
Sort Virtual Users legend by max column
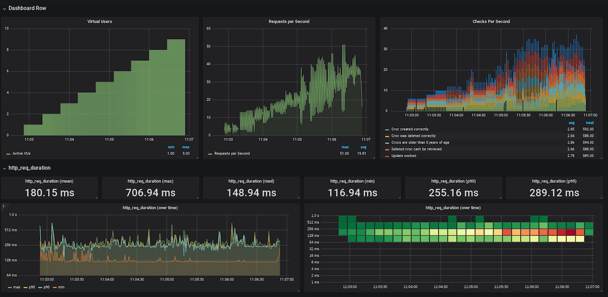(x=186, y=147)
